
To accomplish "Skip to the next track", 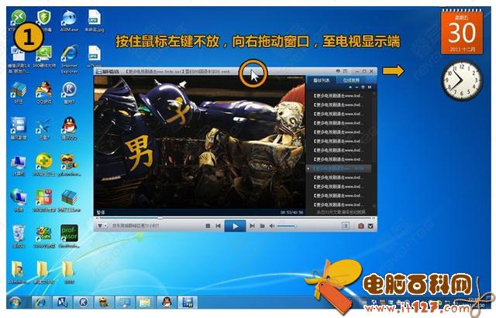I will 252,226.
